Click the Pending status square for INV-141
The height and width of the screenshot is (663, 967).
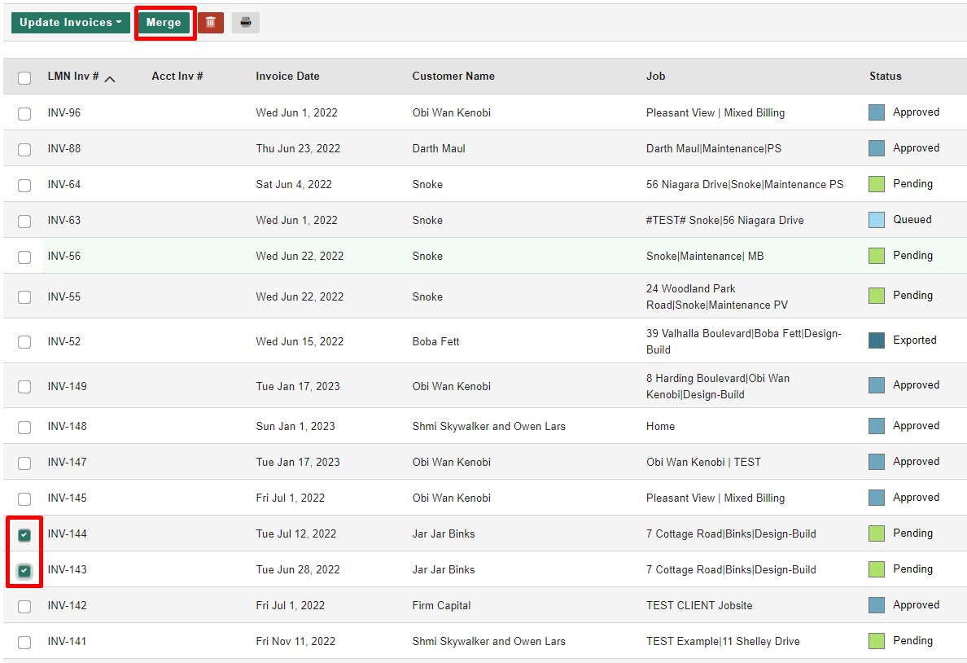[x=877, y=641]
